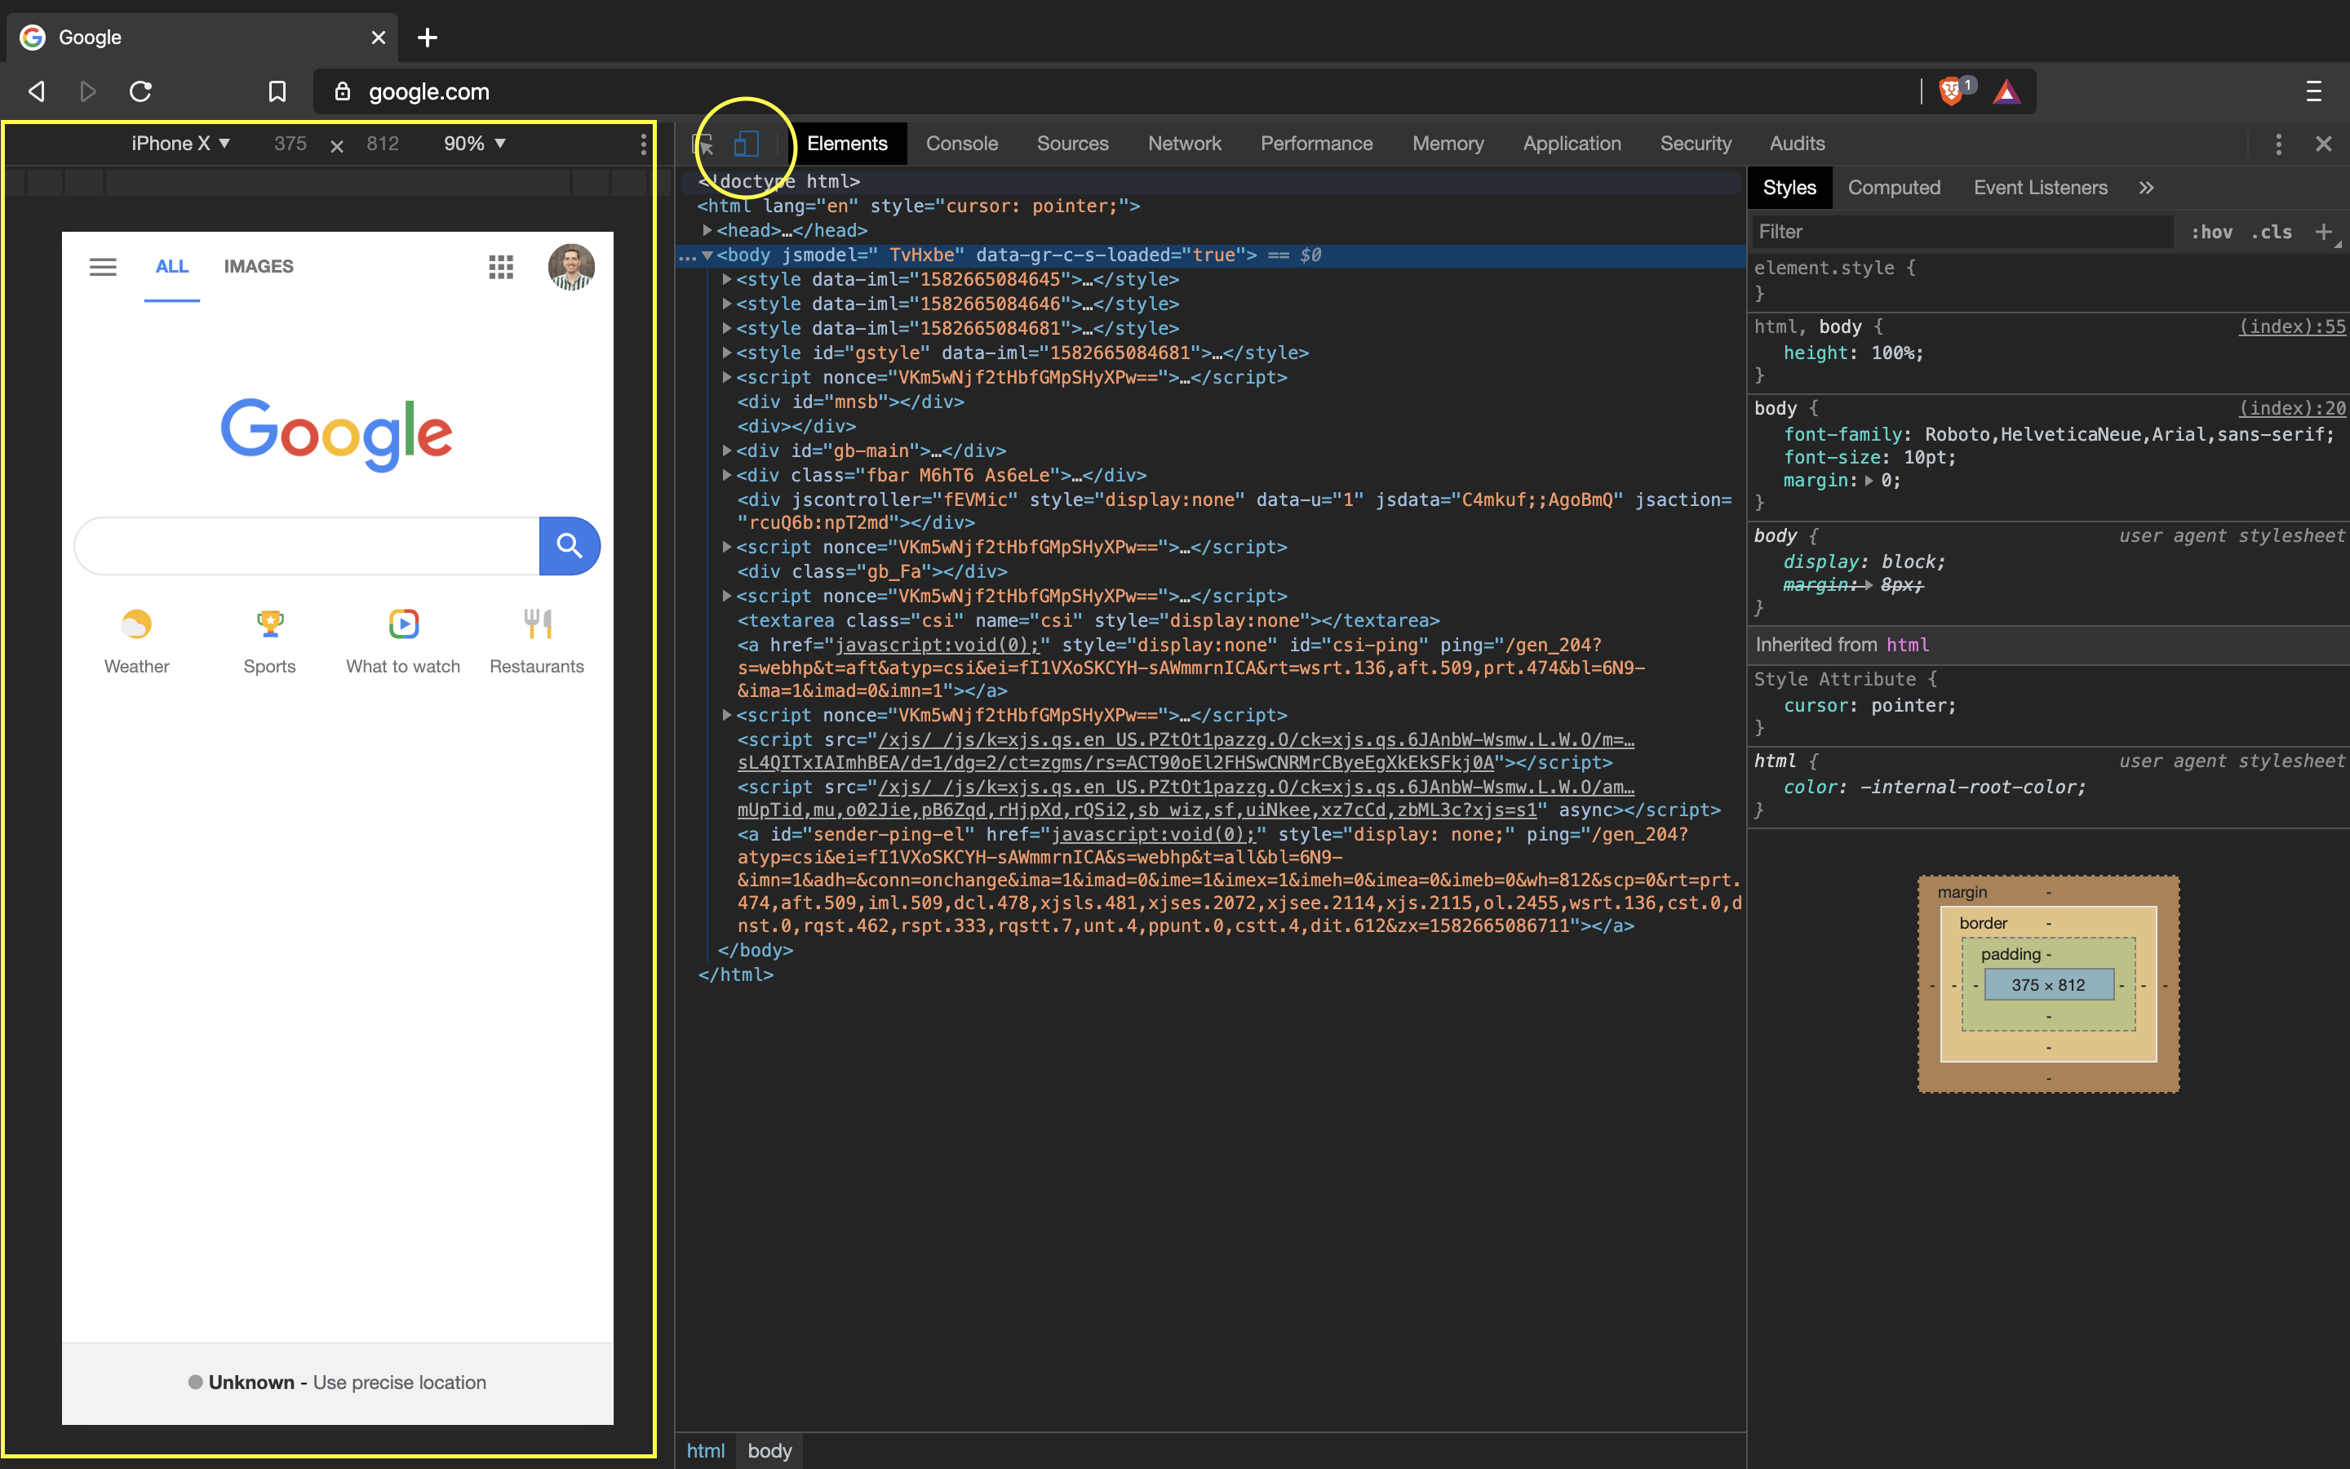Click the page reload icon
2350x1469 pixels.
click(x=140, y=91)
